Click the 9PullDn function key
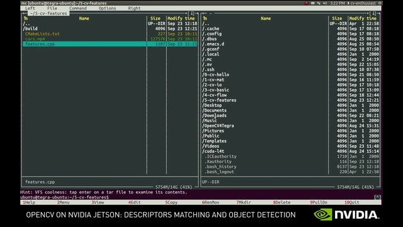The image size is (403, 227). pyautogui.click(x=319, y=202)
